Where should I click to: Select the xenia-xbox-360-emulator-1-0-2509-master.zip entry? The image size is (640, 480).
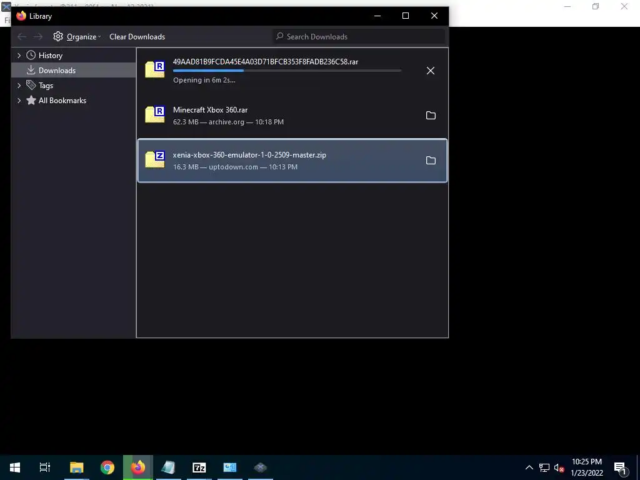pos(292,161)
